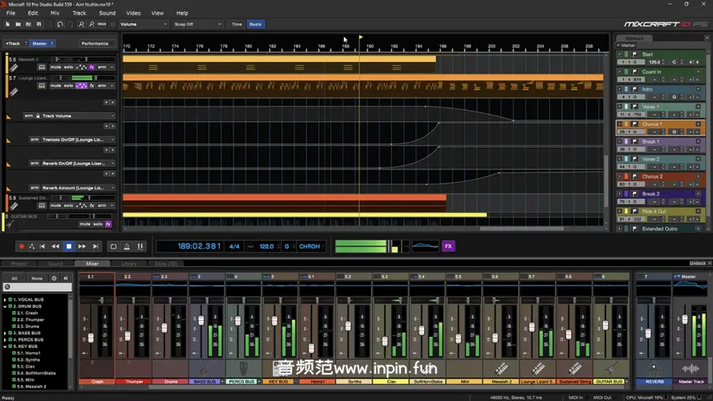Click the purple FX button in transport
Viewport: 713px width, 401px height.
coord(448,246)
